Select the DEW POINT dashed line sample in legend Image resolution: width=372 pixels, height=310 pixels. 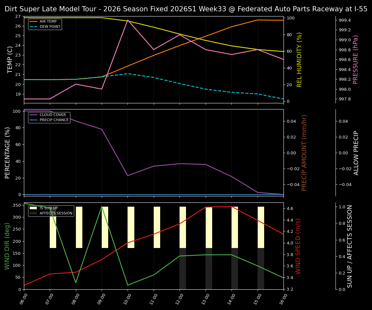click(34, 27)
